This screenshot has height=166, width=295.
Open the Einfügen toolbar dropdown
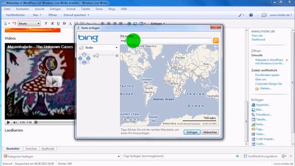point(158,24)
